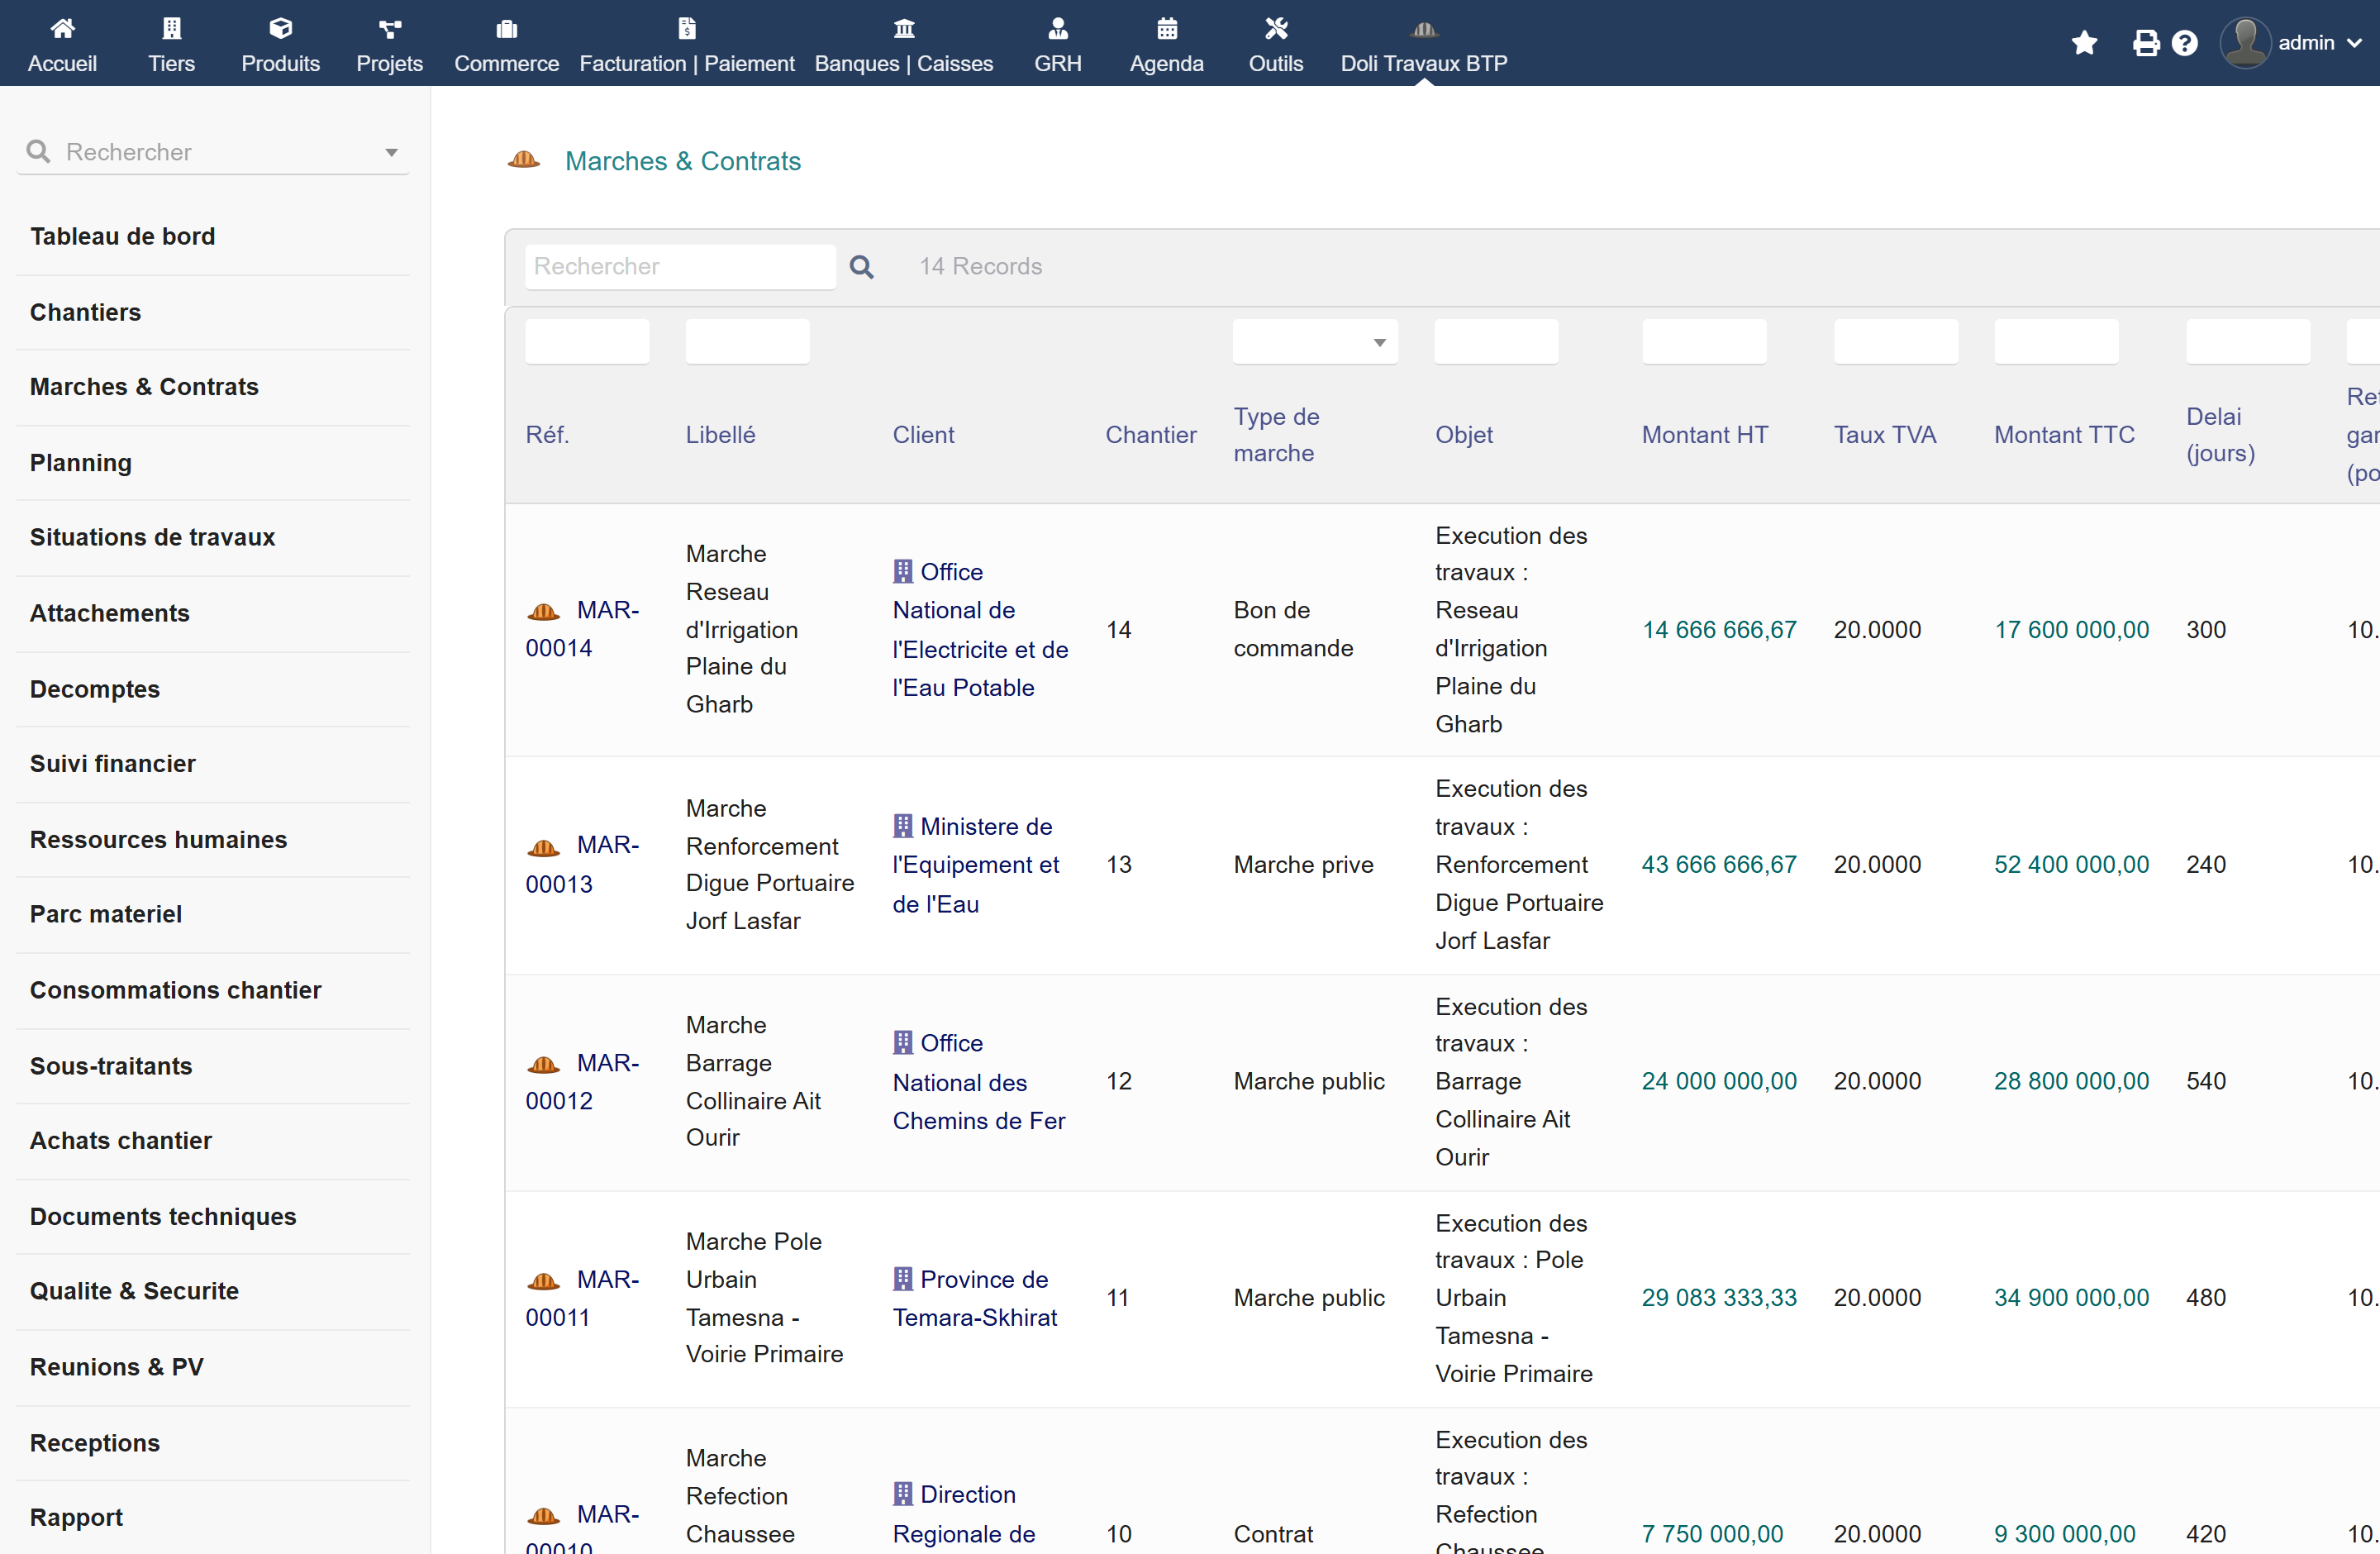
Task: Open the help question mark icon
Action: click(x=2185, y=43)
